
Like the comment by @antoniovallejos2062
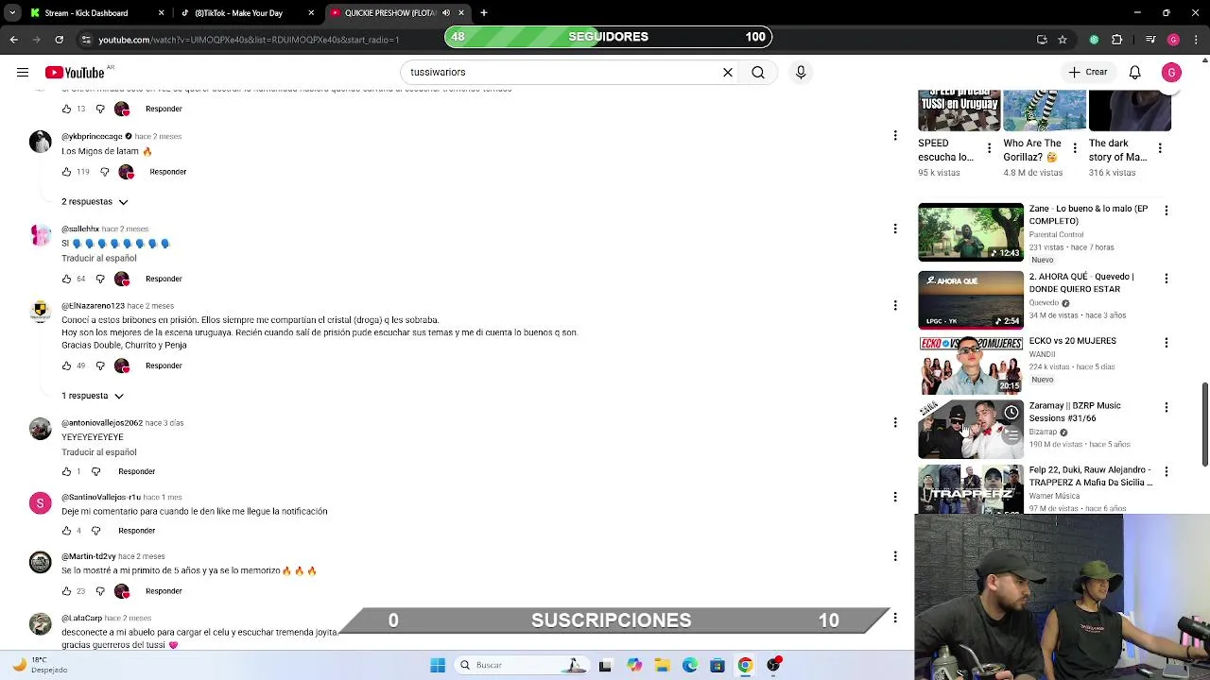66,471
